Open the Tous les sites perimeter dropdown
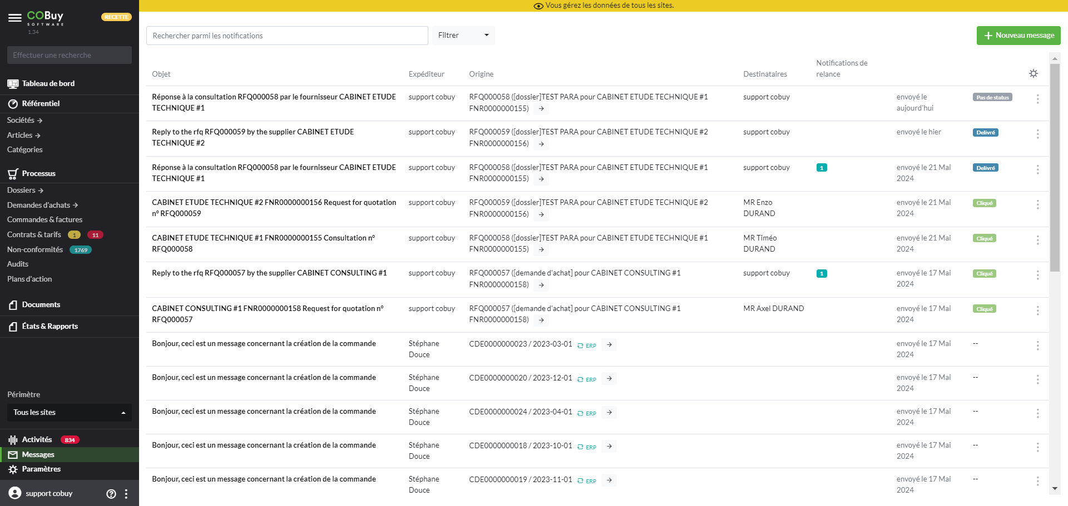The image size is (1068, 506). 69,413
